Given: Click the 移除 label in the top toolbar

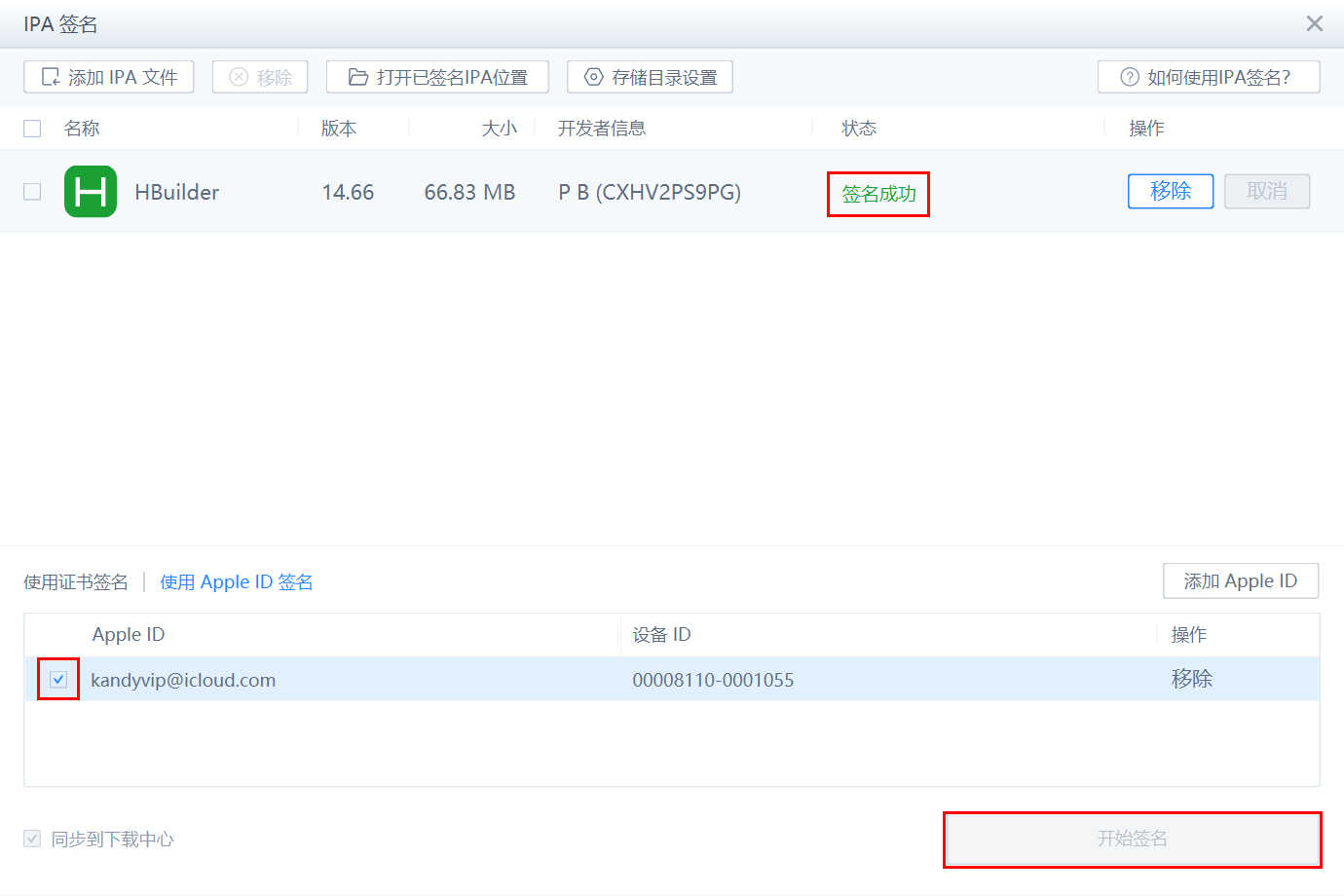Looking at the screenshot, I should pyautogui.click(x=275, y=78).
